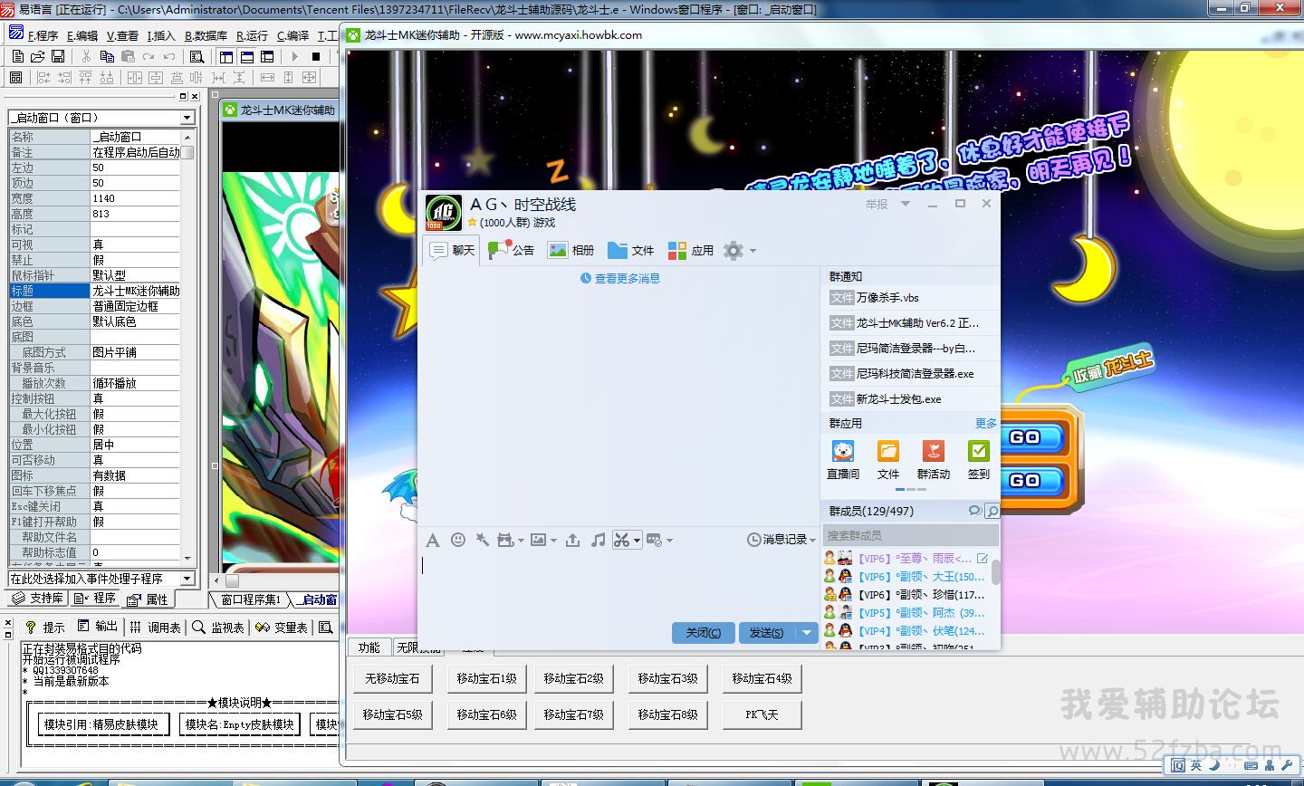
Task: Open the emoji smiley picker in the chat
Action: pos(458,540)
